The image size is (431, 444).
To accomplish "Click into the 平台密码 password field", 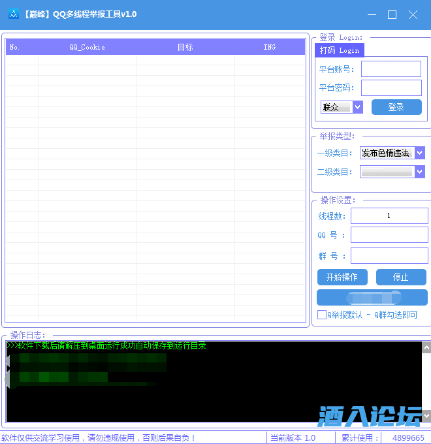I will (x=391, y=88).
